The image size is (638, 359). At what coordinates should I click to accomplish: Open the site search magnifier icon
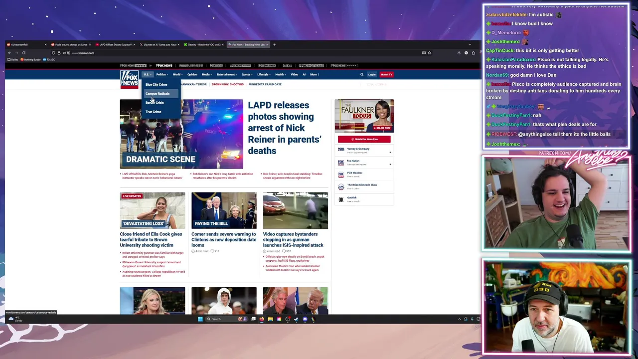click(362, 74)
